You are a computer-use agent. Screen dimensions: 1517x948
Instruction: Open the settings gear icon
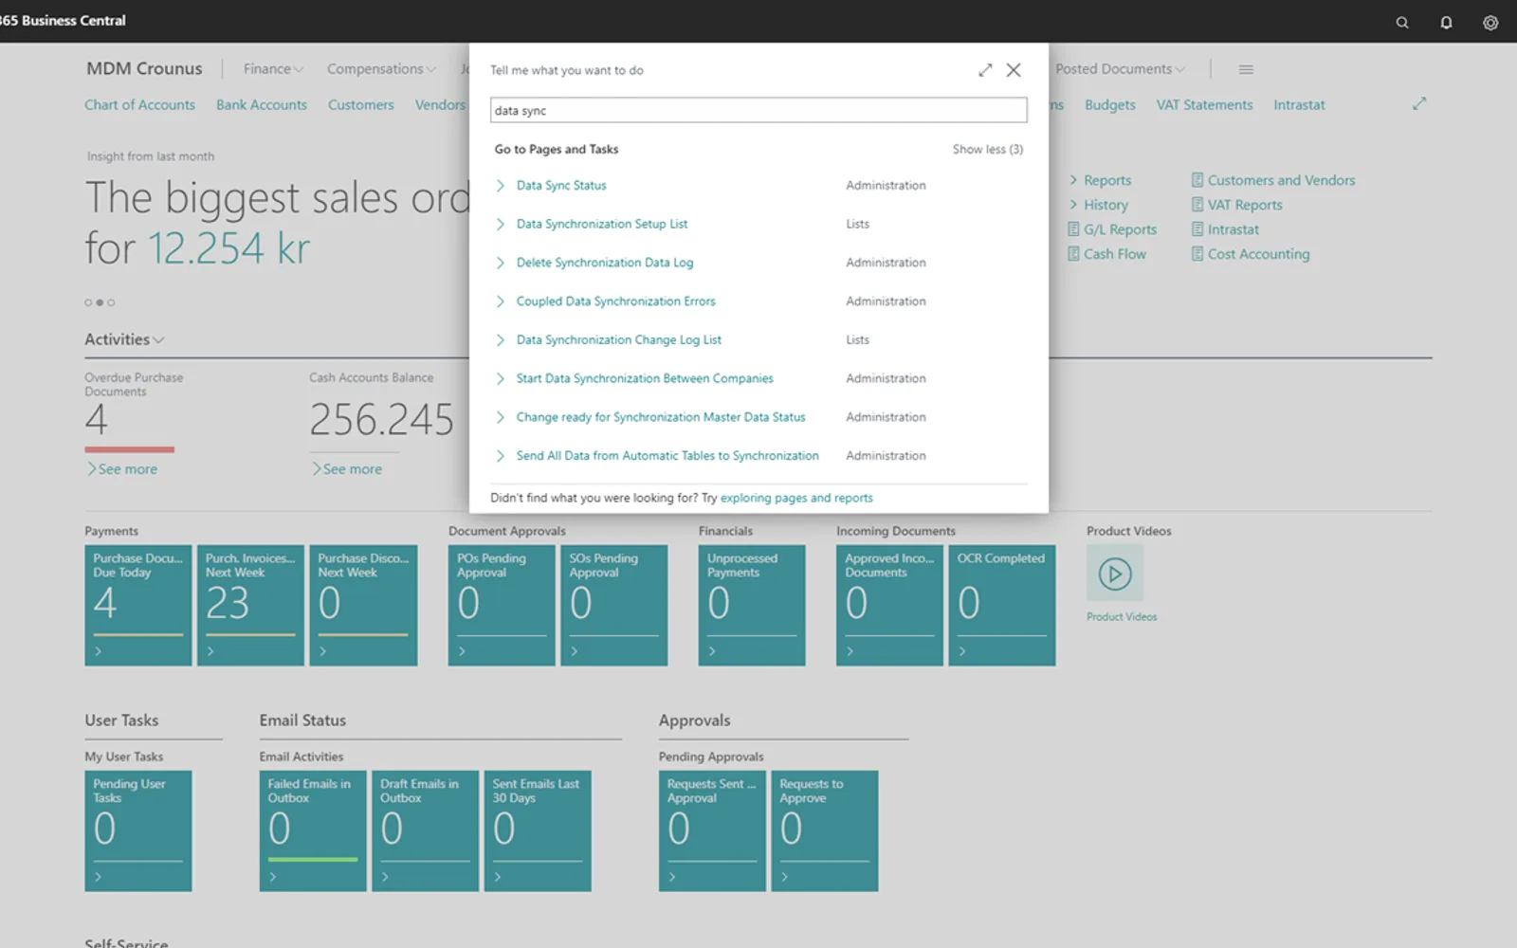pyautogui.click(x=1490, y=23)
